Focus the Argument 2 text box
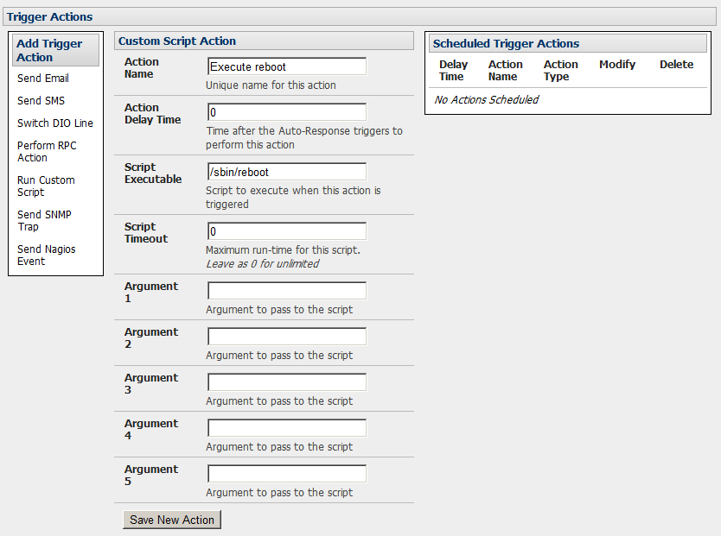 (286, 337)
